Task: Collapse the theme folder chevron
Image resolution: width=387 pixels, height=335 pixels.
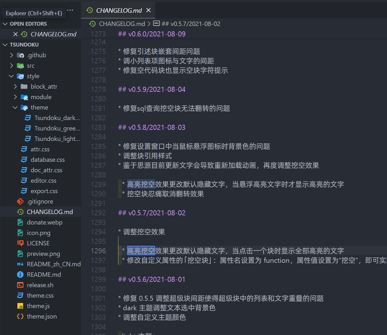Action: 16,107
